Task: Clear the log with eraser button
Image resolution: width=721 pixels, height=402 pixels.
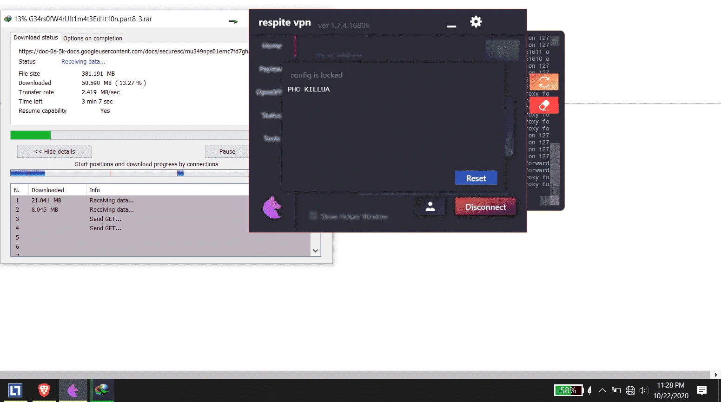Action: tap(544, 105)
